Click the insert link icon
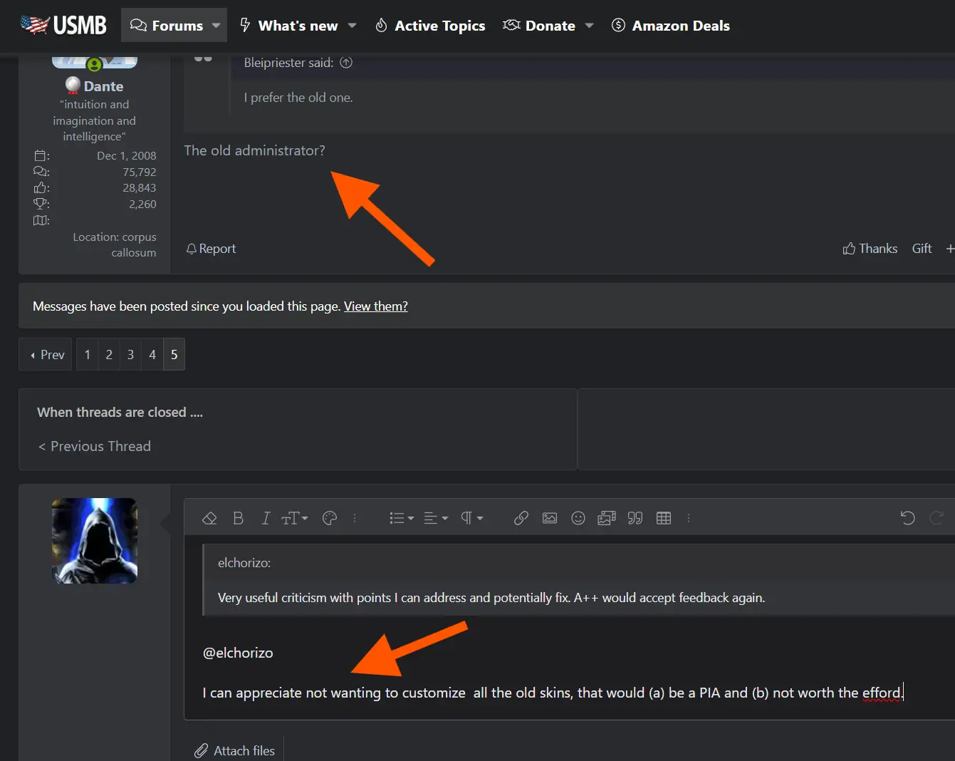The image size is (955, 761). click(x=521, y=518)
